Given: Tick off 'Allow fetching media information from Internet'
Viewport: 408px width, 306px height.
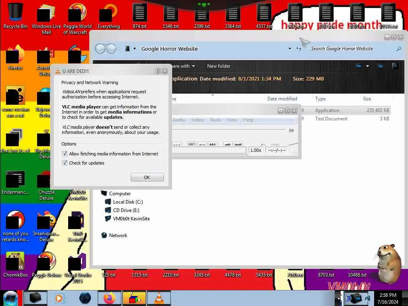Looking at the screenshot, I should click(65, 154).
